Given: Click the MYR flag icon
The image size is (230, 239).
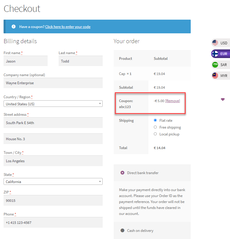Looking at the screenshot, I should point(215,76).
